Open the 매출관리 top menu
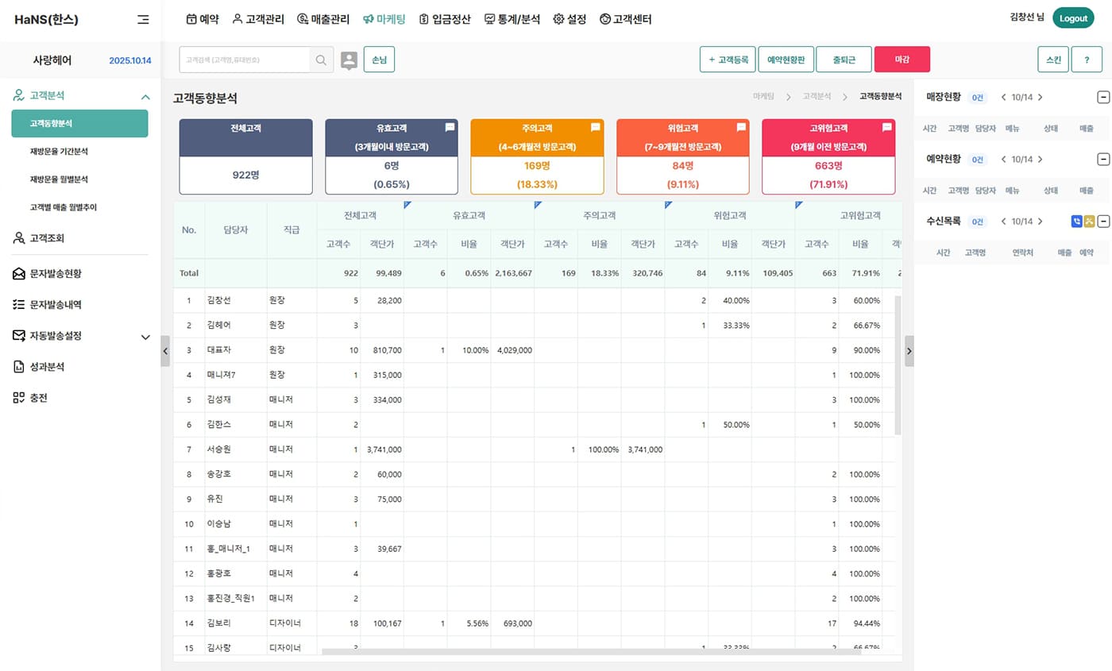This screenshot has width=1112, height=671. pos(323,19)
